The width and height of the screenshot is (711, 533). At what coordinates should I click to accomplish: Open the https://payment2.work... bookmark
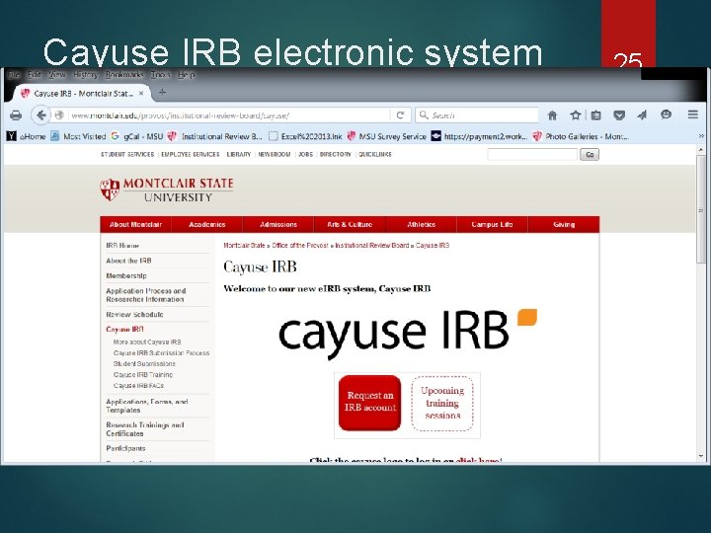pos(479,136)
